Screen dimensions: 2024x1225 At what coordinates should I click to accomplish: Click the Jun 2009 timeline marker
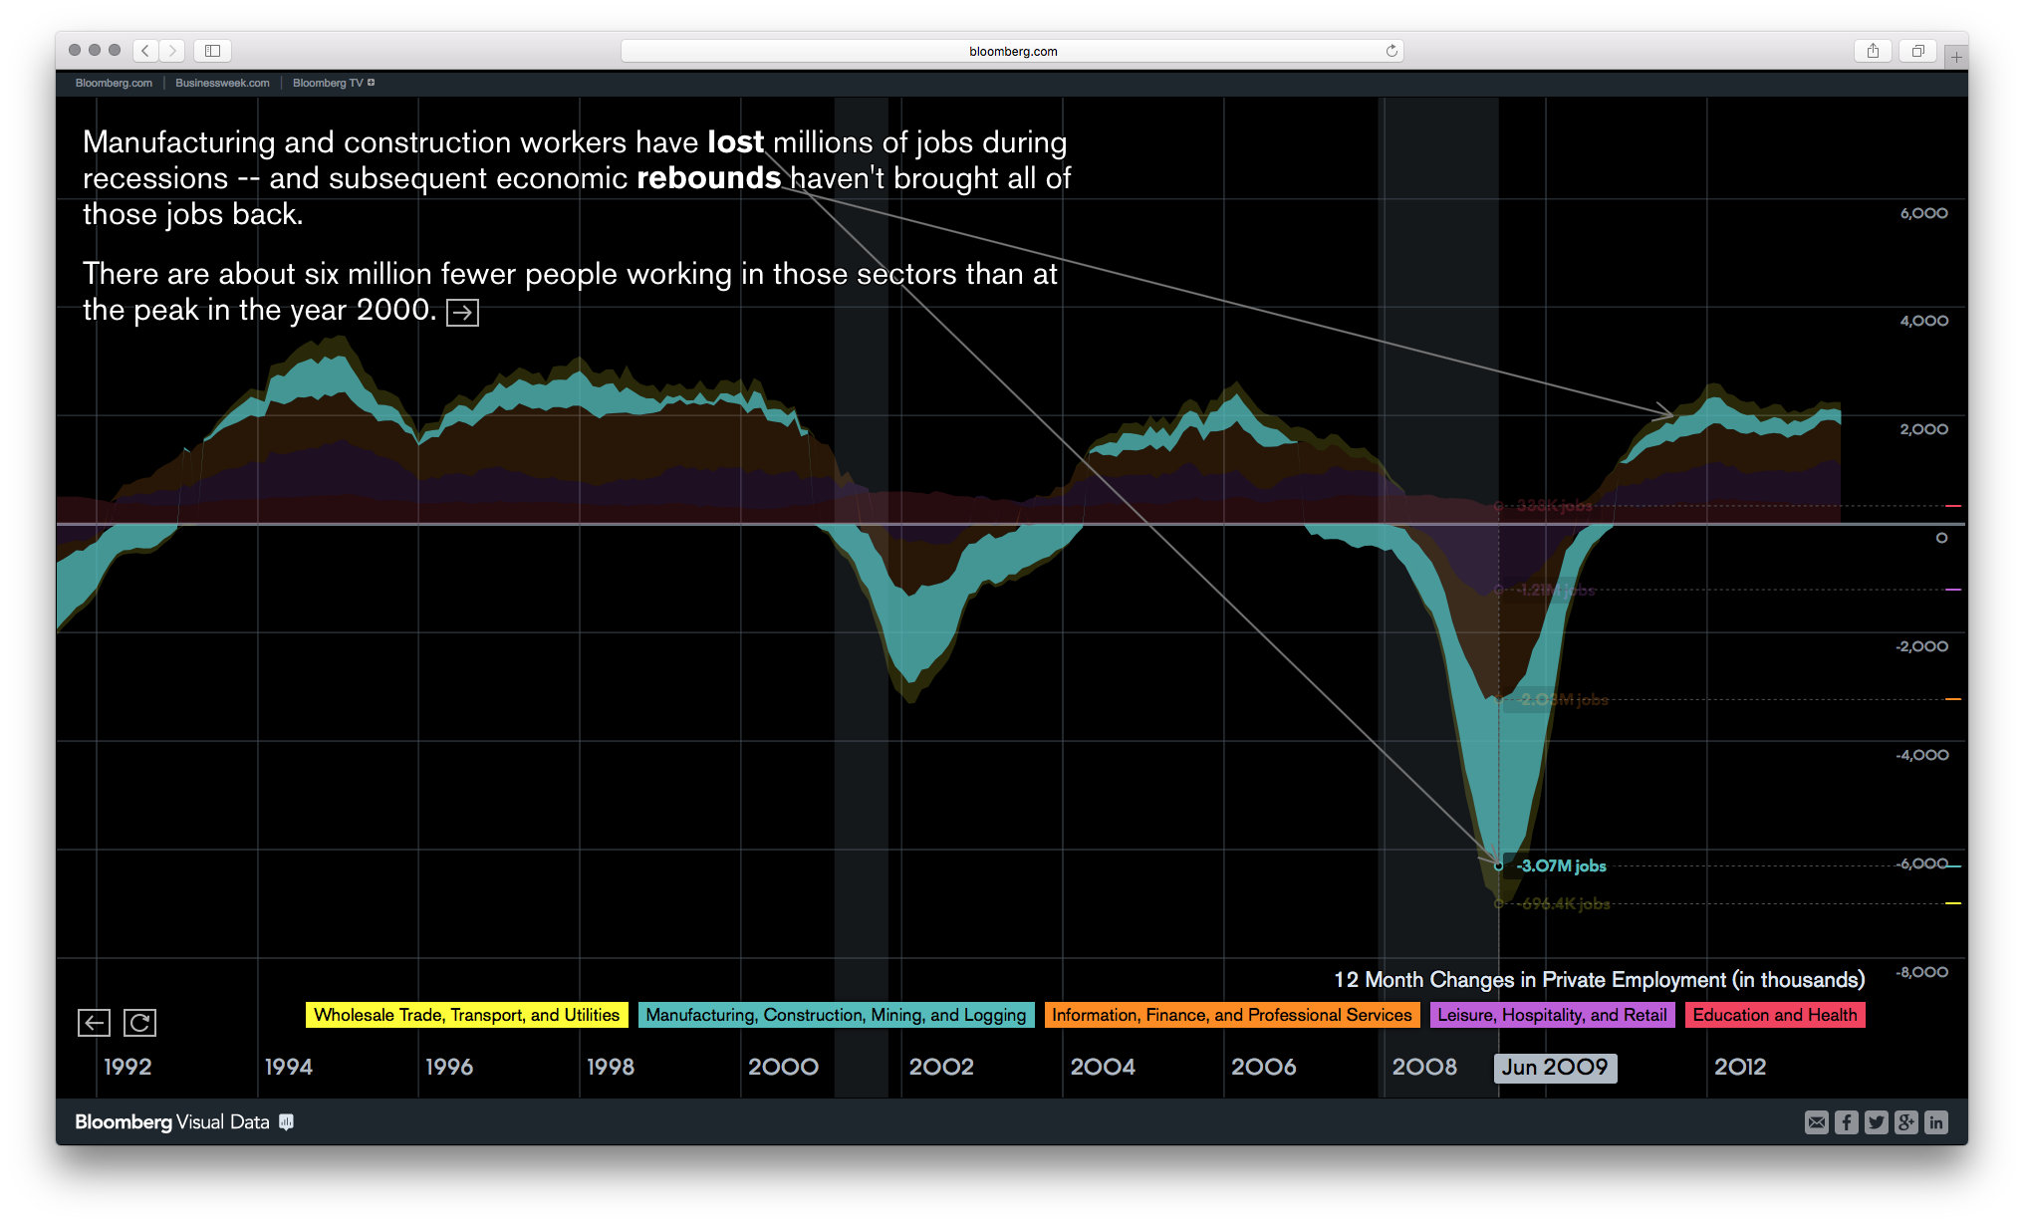[1555, 1067]
